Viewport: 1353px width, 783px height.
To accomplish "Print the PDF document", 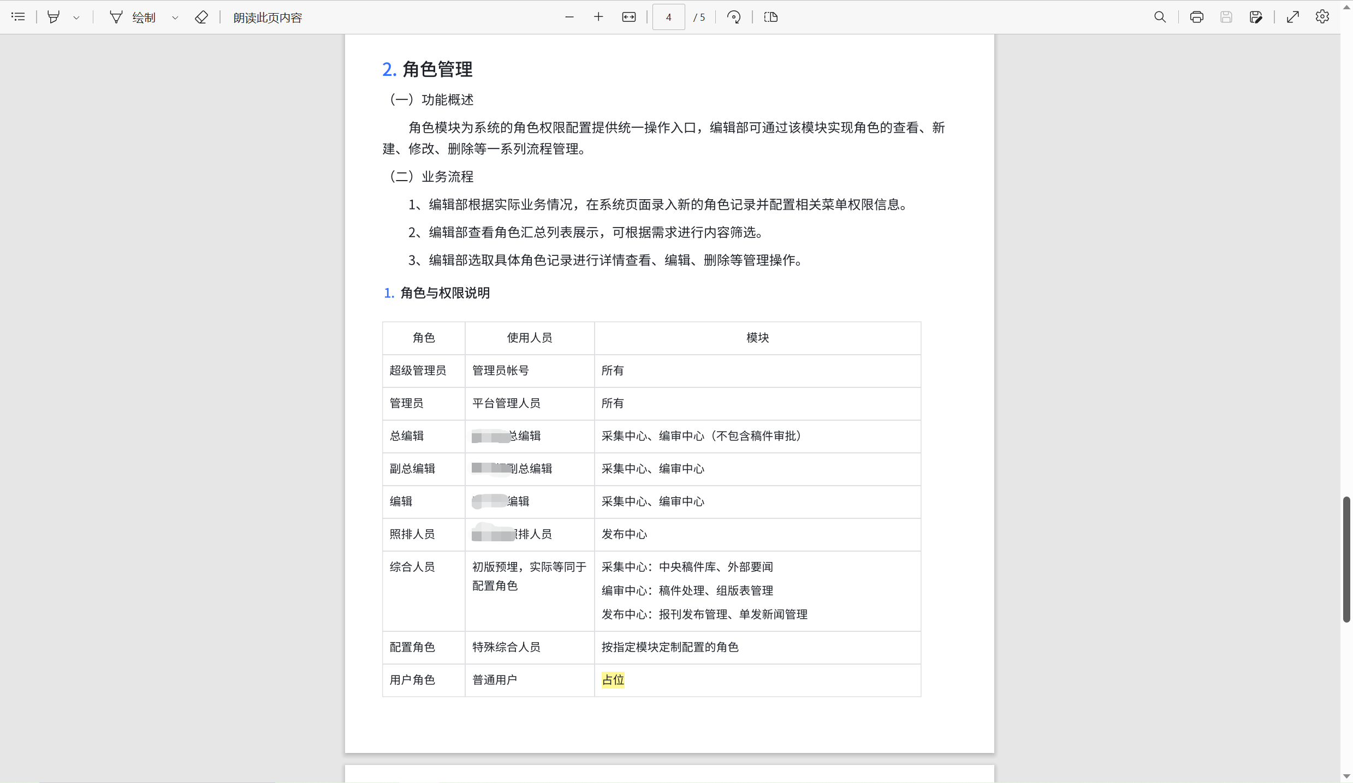I will tap(1196, 17).
